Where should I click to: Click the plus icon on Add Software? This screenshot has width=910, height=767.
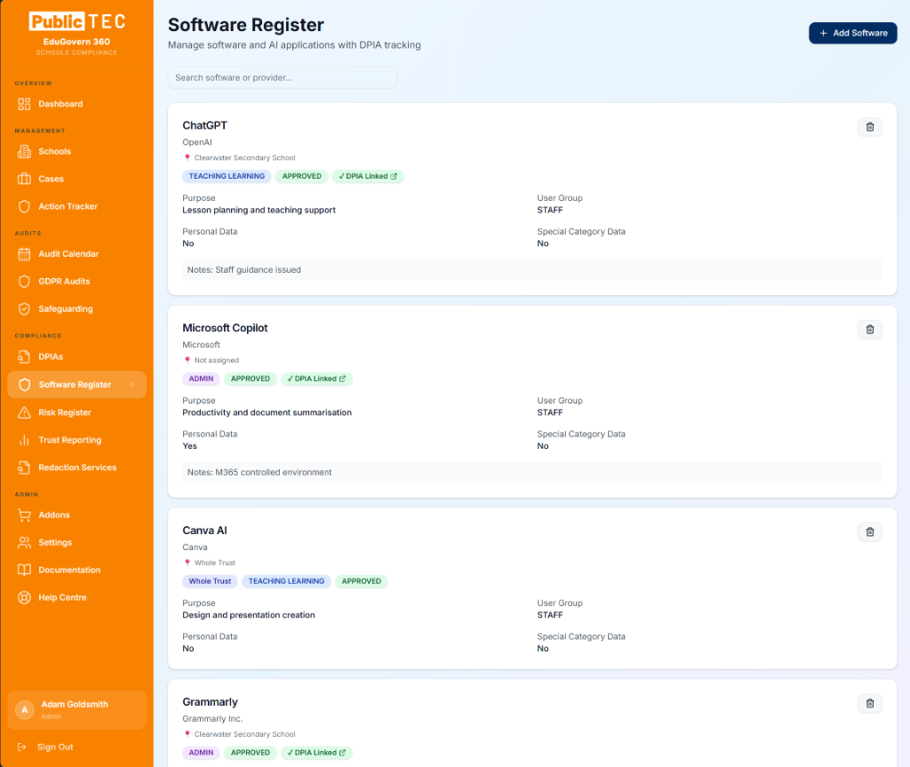[x=823, y=33]
